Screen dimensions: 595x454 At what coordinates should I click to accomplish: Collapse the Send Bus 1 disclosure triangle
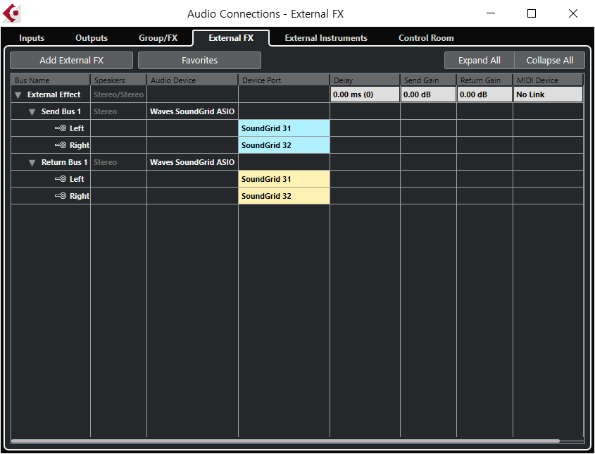pyautogui.click(x=32, y=112)
